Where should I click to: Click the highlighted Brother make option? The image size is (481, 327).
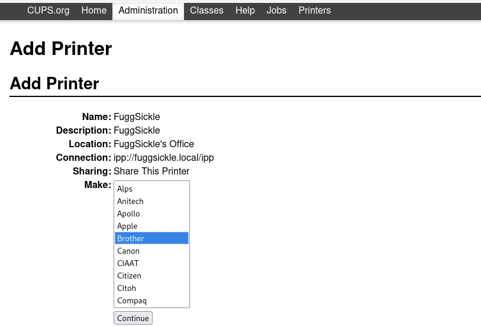pyautogui.click(x=131, y=238)
